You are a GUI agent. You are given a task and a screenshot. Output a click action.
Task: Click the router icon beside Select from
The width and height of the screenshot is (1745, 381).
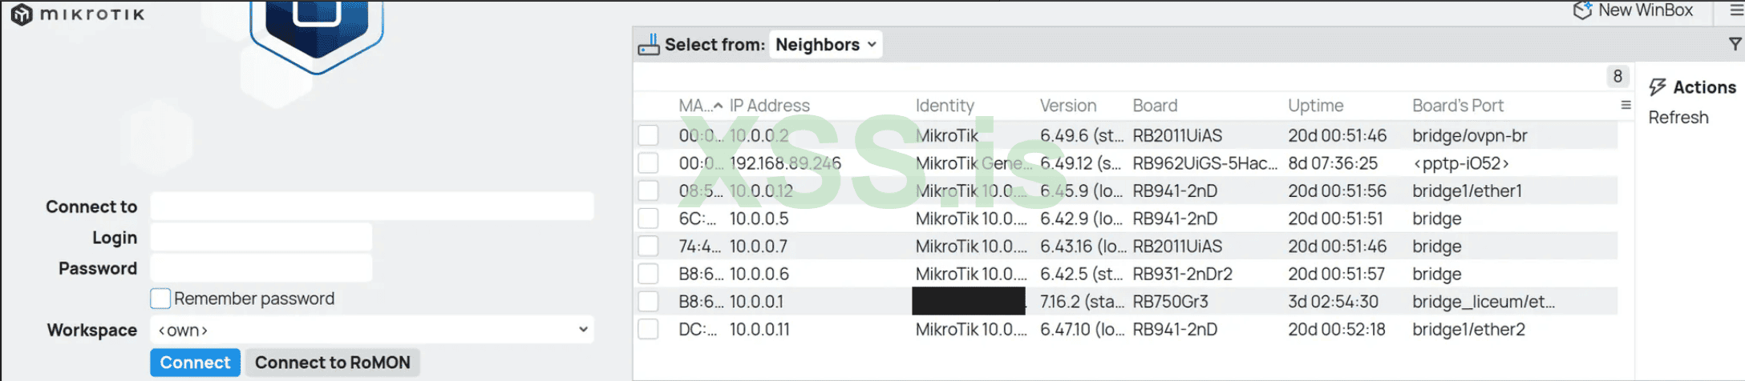point(649,45)
